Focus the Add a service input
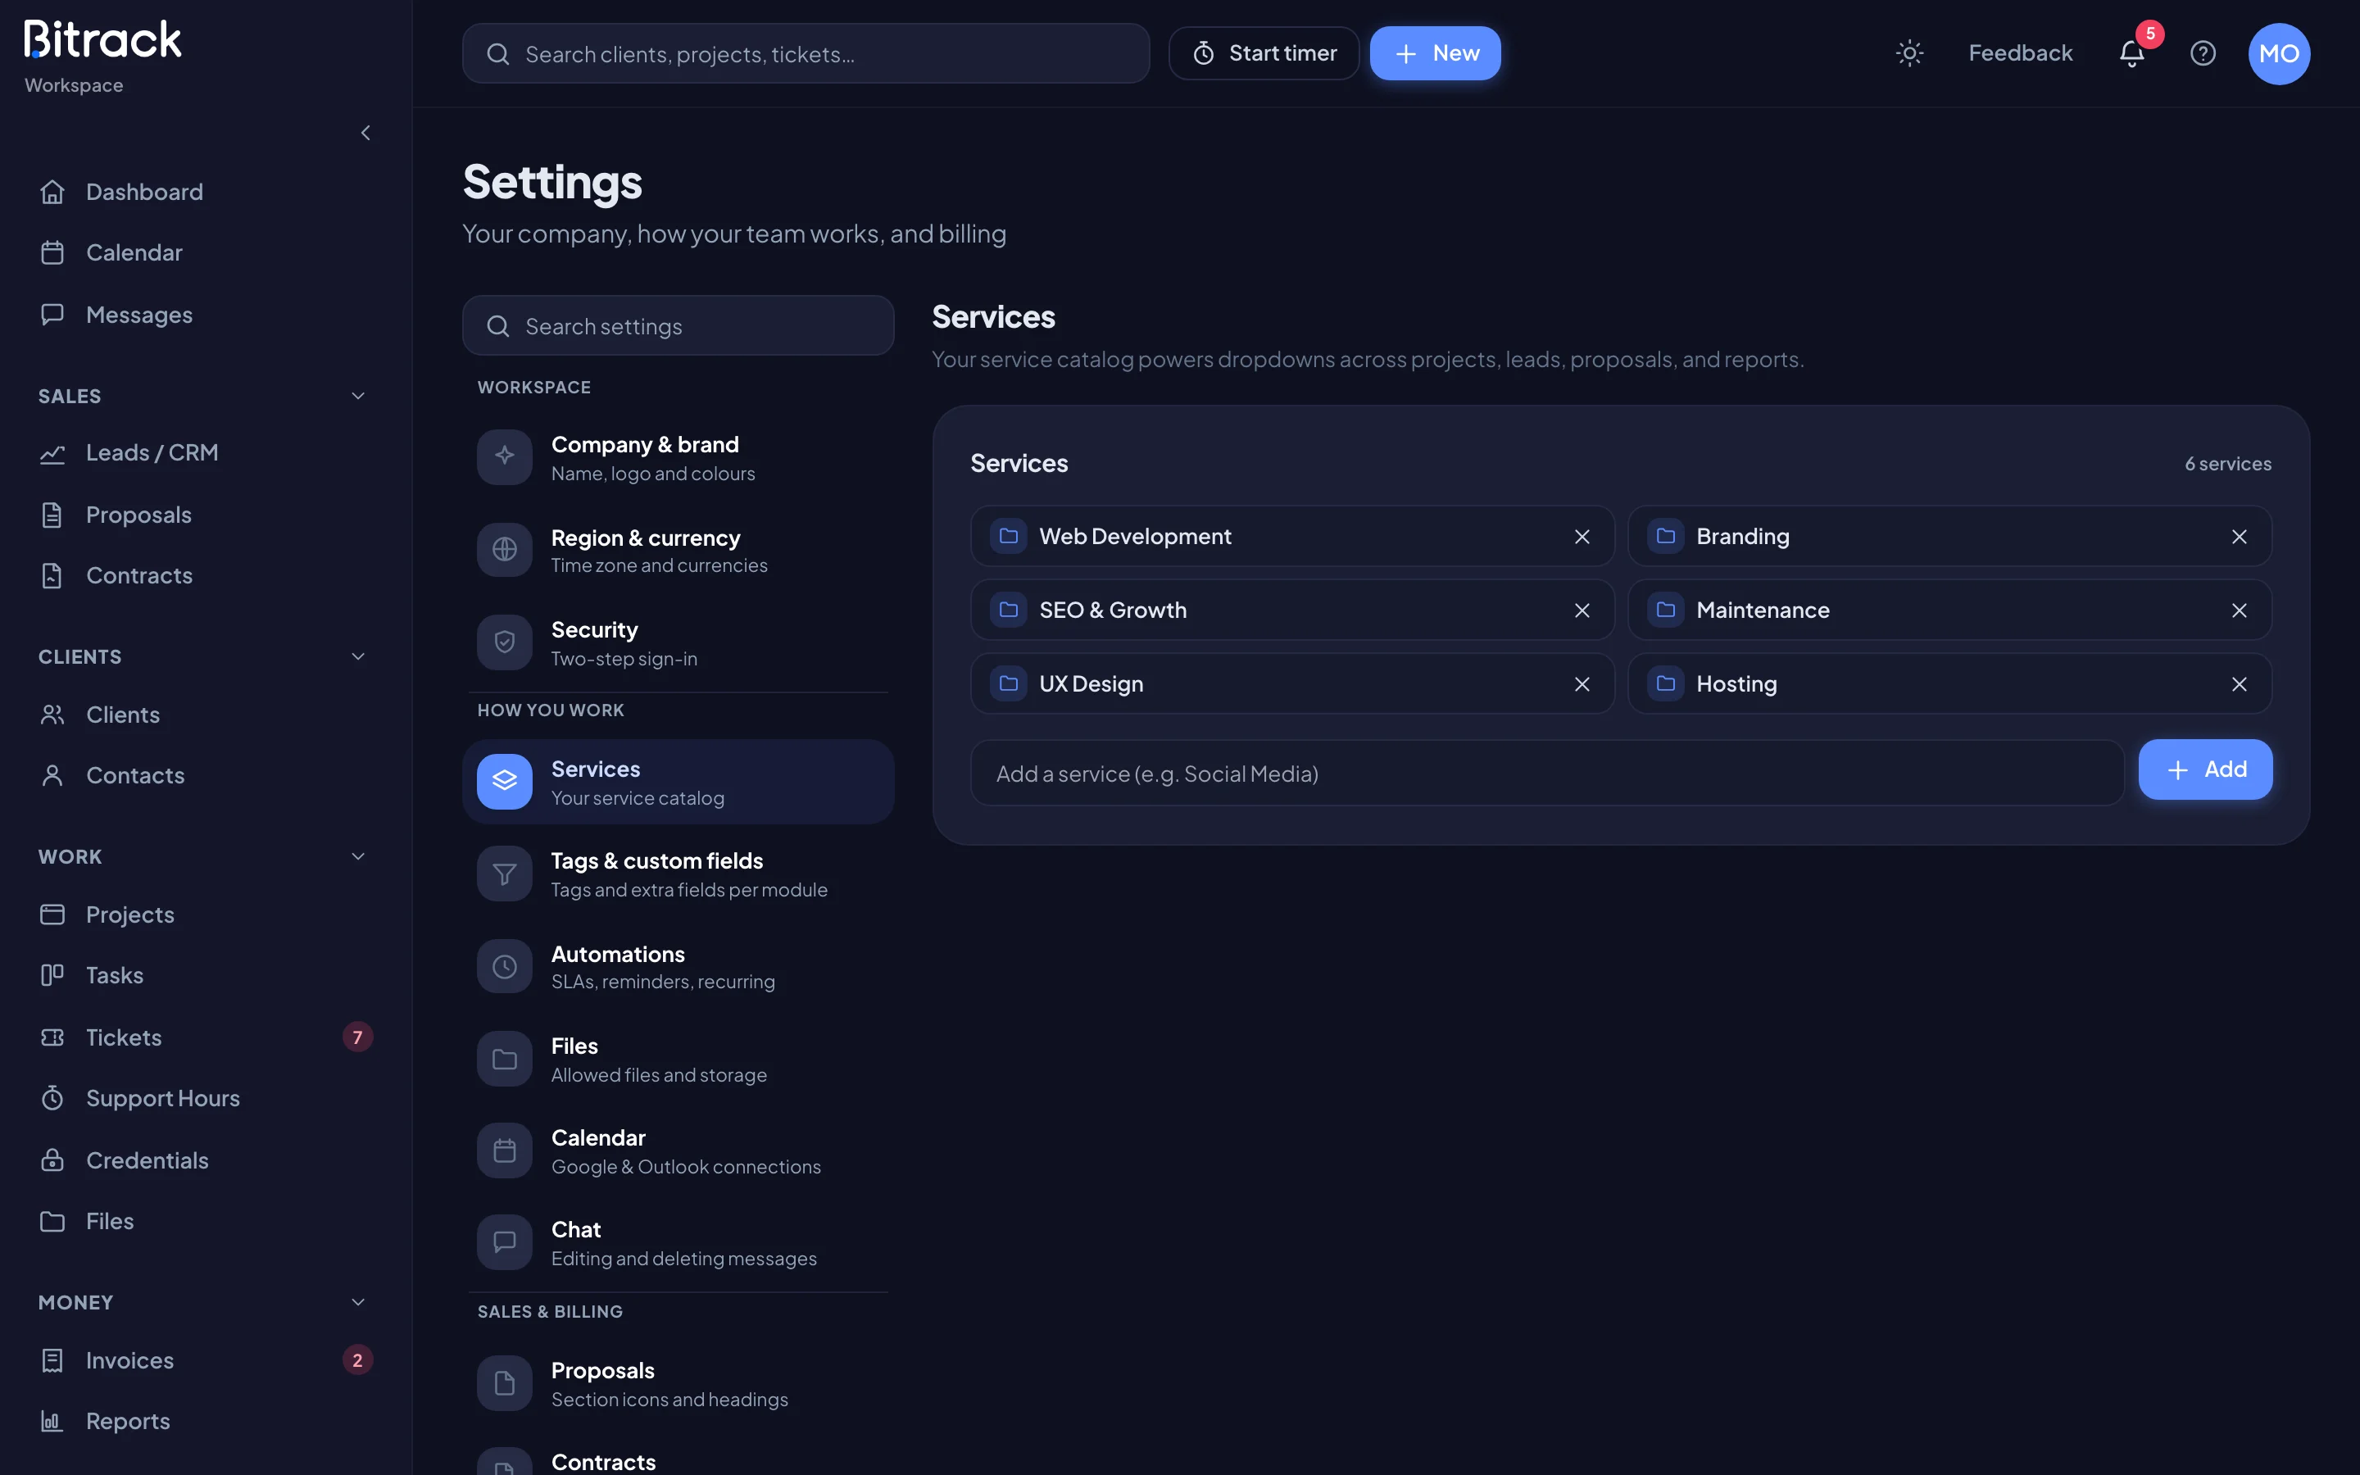 pyautogui.click(x=1546, y=774)
